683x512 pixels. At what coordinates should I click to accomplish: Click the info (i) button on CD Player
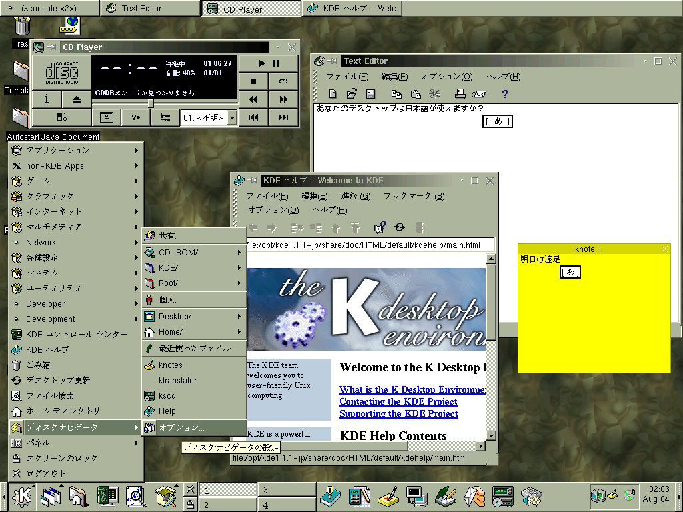point(46,99)
